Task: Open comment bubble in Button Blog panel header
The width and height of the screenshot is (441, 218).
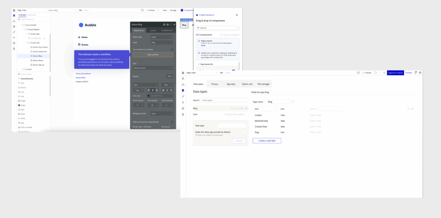Action: (171, 24)
